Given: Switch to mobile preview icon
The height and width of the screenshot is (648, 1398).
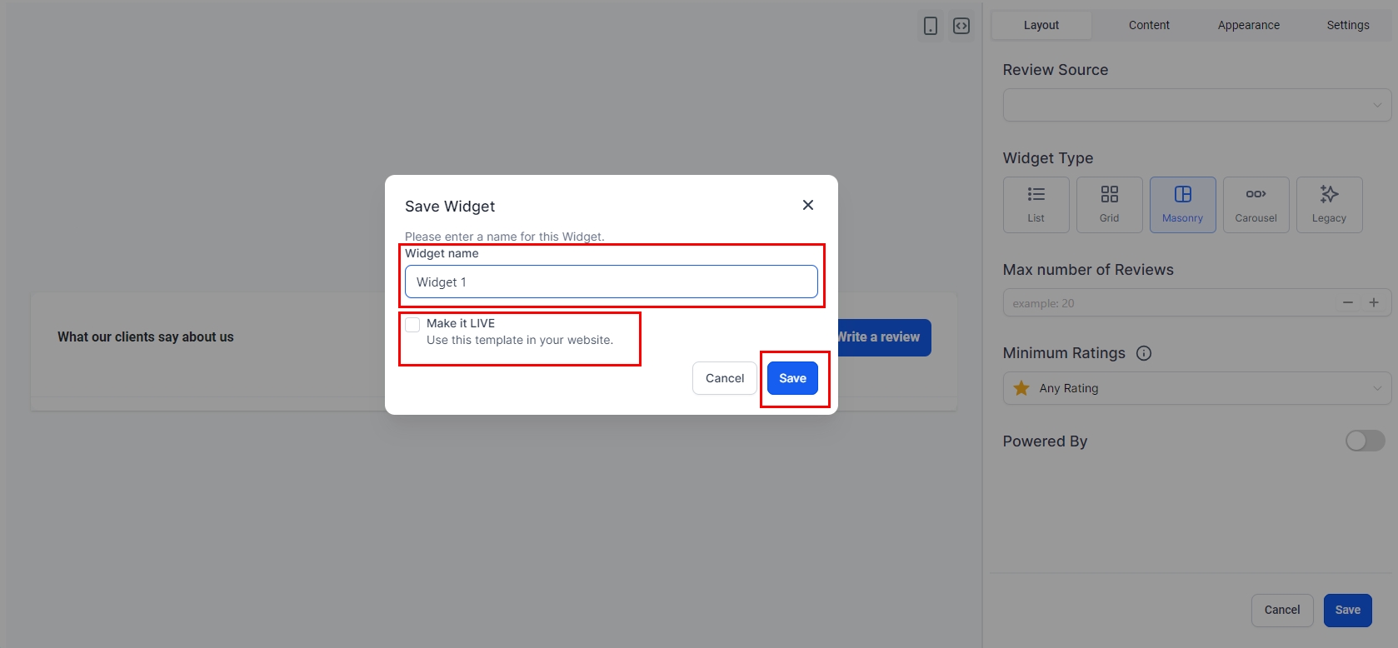Looking at the screenshot, I should (x=931, y=26).
